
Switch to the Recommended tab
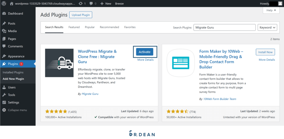109,27
